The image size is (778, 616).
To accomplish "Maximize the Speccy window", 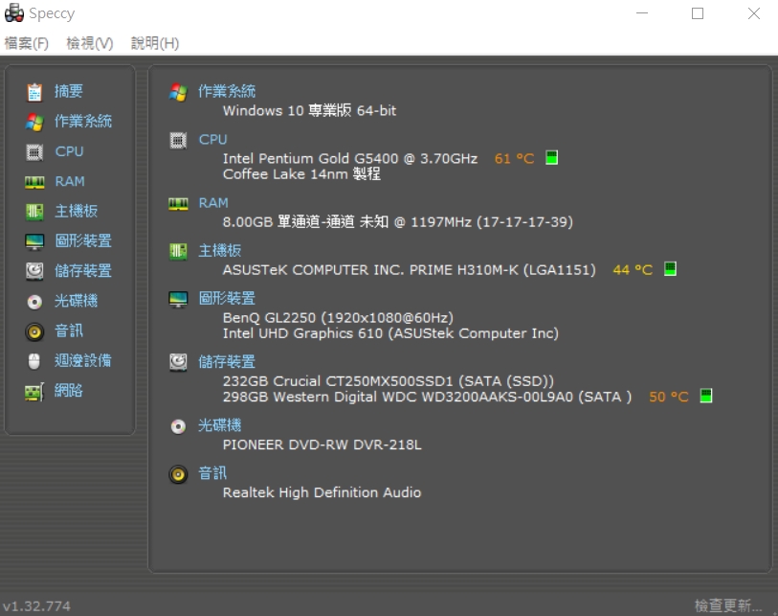I will point(698,13).
